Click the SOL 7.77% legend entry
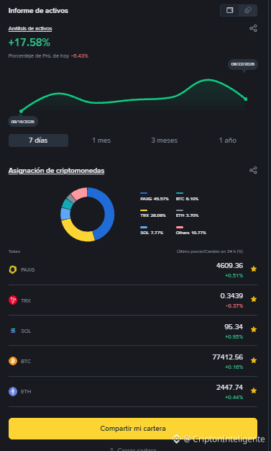 [152, 230]
